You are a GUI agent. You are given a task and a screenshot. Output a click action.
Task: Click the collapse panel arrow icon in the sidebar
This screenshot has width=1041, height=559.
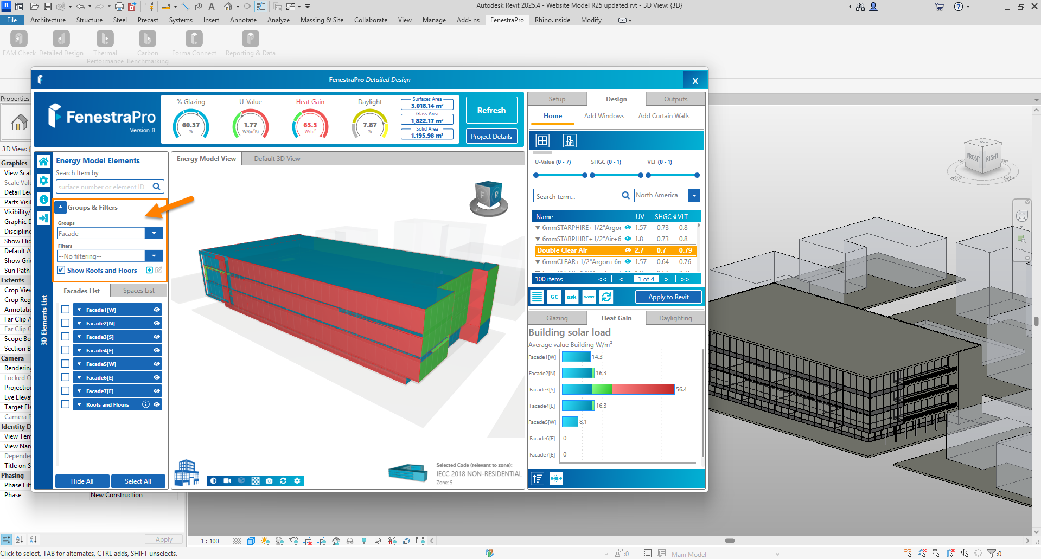pyautogui.click(x=43, y=218)
